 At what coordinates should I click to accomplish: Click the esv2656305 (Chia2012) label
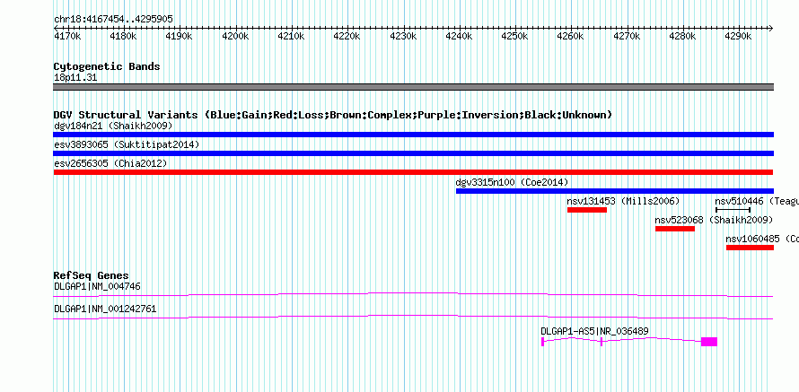(110, 163)
